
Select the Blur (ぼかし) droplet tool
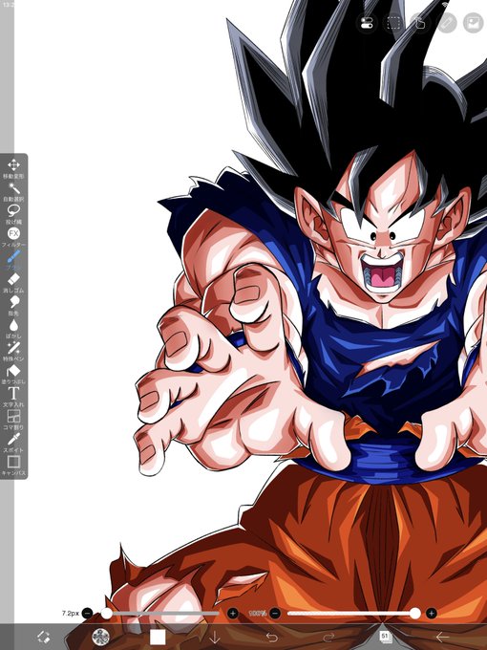coord(13,328)
